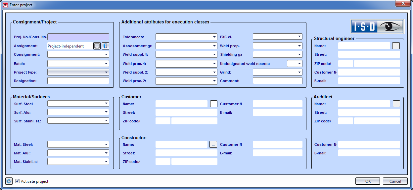Expand Undesignated weld seams dropdown
The height and width of the screenshot is (190, 413).
(x=295, y=63)
